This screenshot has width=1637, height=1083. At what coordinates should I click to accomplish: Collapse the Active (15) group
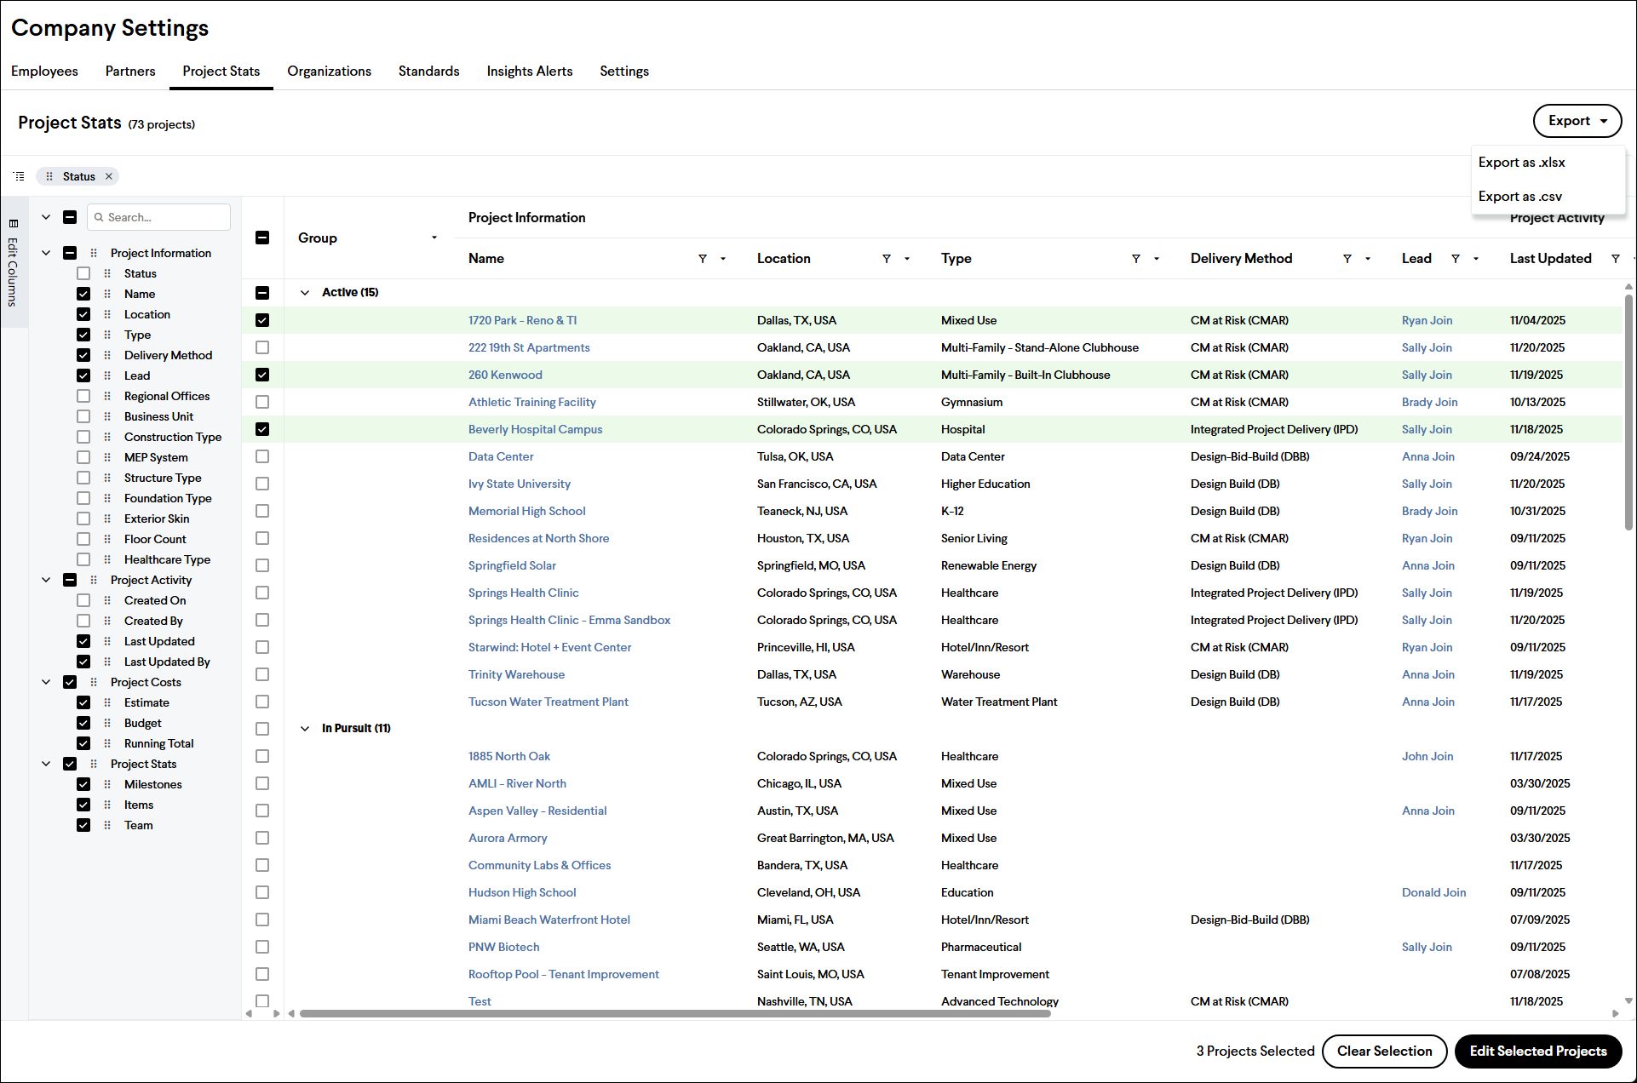coord(305,292)
